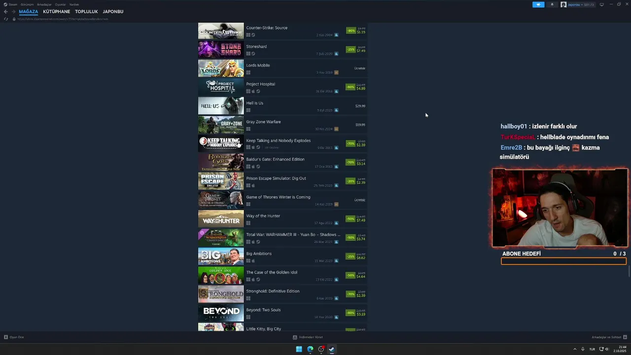Open the blue announcements megaphone button
This screenshot has height=355, width=631.
538,4
